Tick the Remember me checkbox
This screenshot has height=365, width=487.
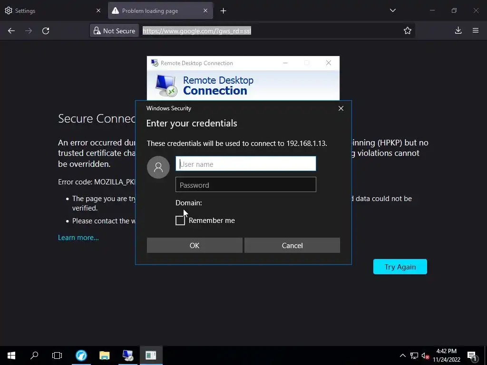[180, 221]
